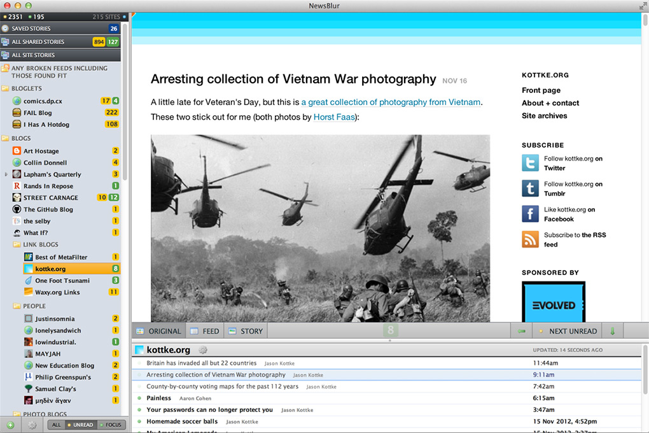Click the Tumblr follow icon

[530, 188]
